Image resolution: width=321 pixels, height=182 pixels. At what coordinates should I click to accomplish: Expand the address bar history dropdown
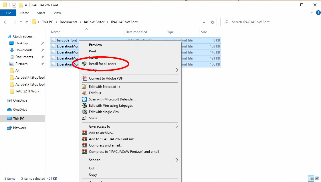point(204,22)
